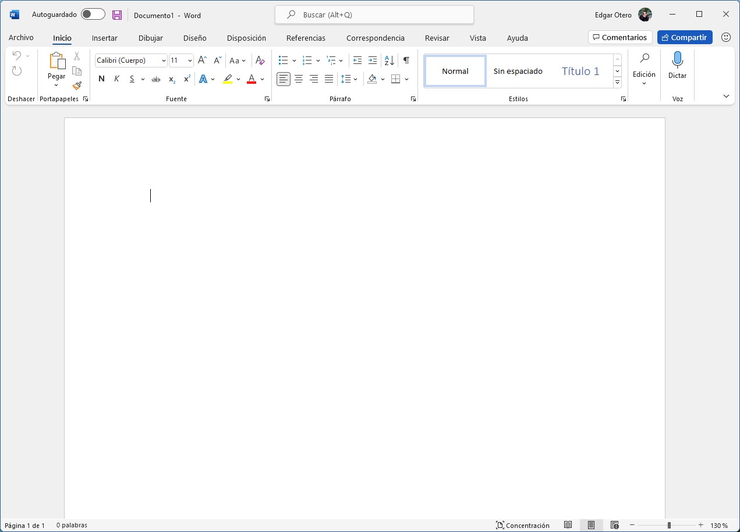Open the Format Painter (Copiar formato)

[x=77, y=85]
